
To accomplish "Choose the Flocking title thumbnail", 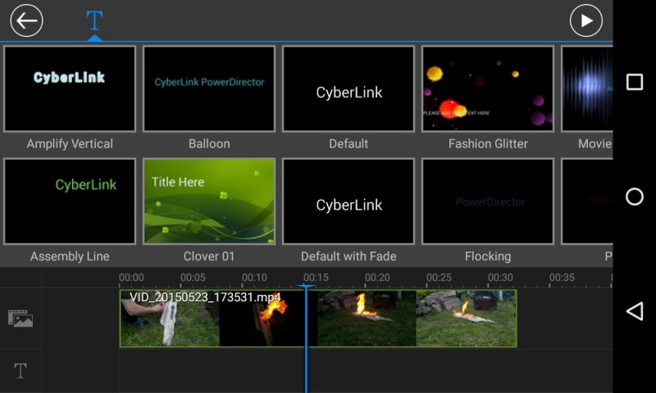I will point(488,201).
